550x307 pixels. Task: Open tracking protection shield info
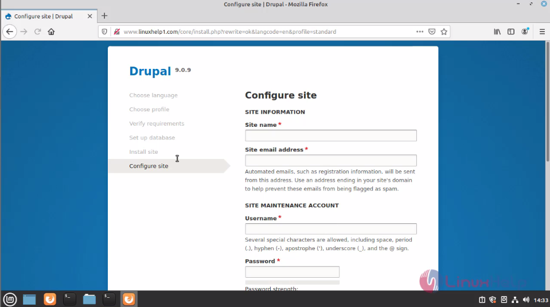click(x=104, y=32)
